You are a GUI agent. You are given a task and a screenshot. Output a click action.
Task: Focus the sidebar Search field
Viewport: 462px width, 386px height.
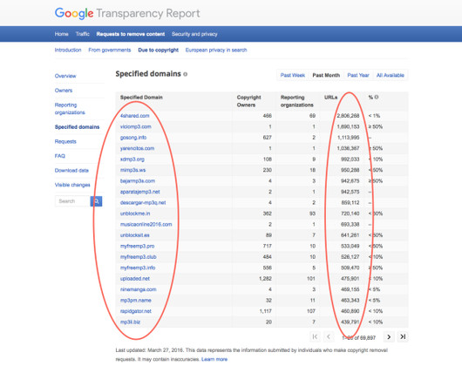(72, 201)
